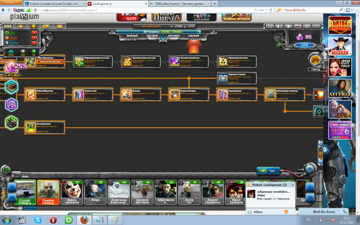
Task: Select the Торговый technology tab
Action: [152, 36]
